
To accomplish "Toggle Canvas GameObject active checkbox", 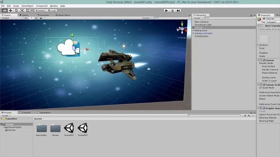I will pyautogui.click(x=264, y=19).
